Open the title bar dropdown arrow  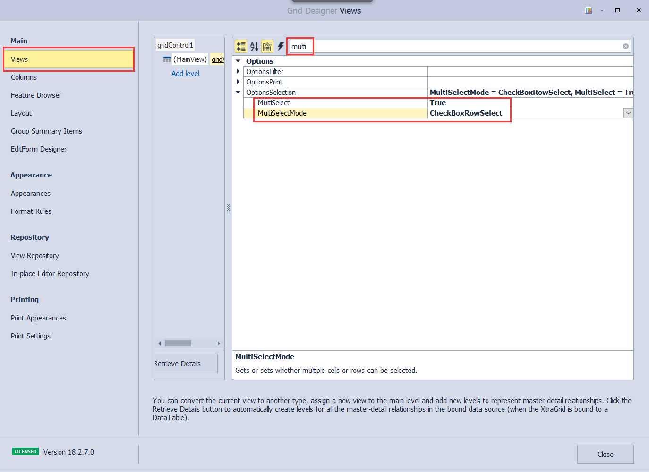(602, 10)
